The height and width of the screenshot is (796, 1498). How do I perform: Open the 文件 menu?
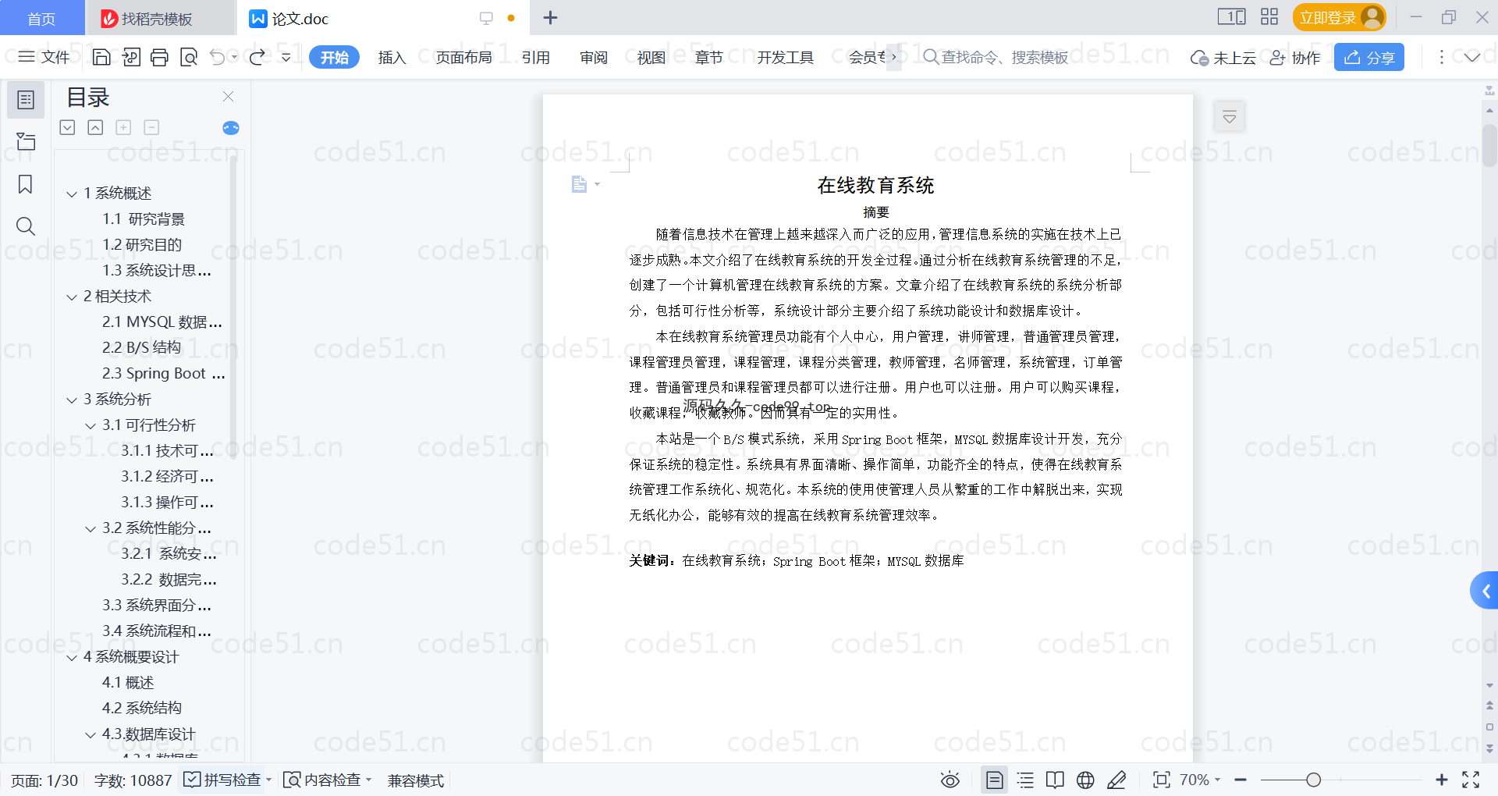(44, 57)
